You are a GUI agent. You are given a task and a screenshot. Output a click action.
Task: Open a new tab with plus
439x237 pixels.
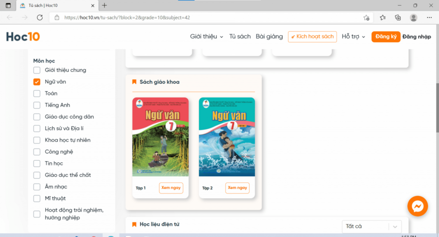pyautogui.click(x=105, y=5)
